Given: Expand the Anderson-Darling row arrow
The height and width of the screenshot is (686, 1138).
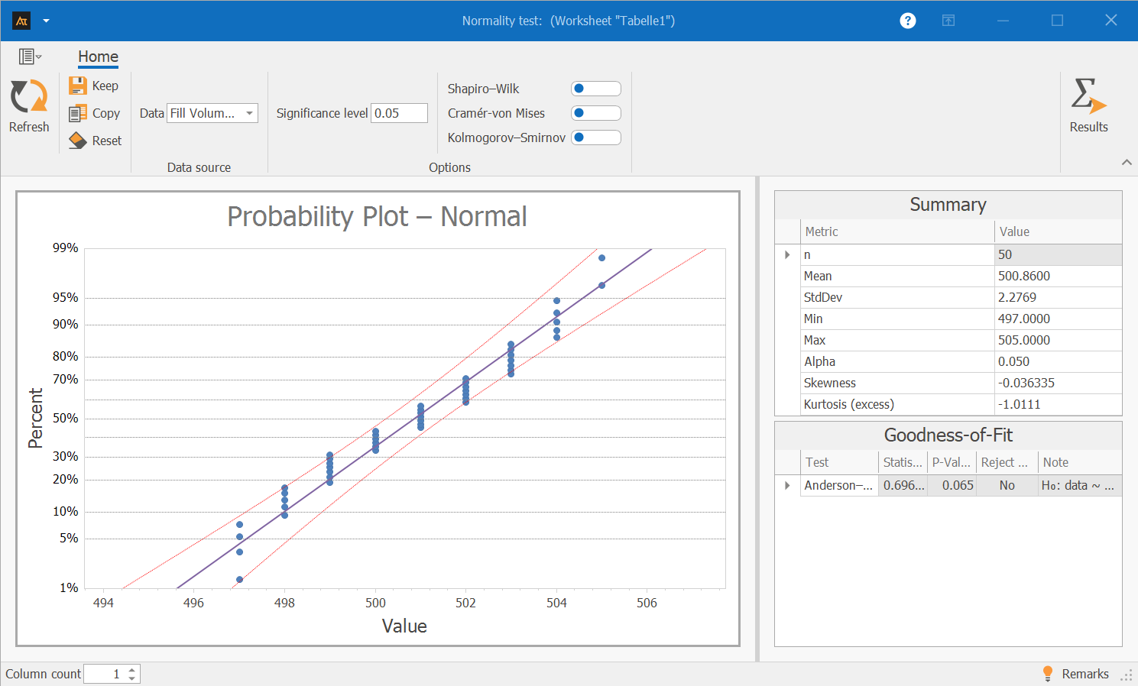Looking at the screenshot, I should pos(787,485).
